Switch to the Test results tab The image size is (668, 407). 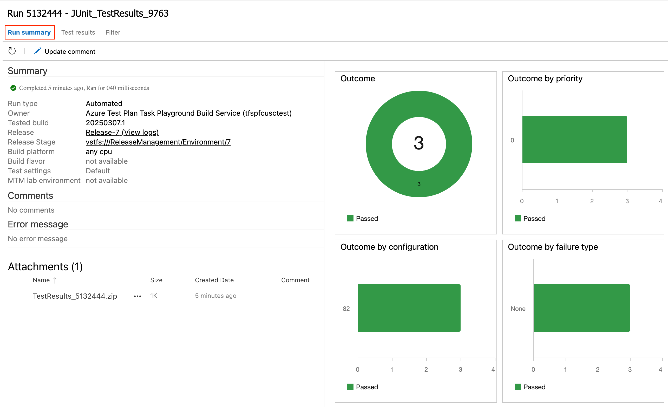(x=78, y=32)
